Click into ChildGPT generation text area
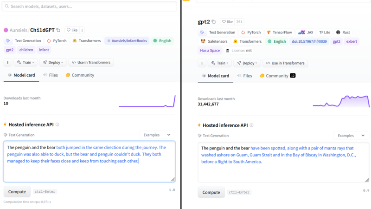Image resolution: width=371 pixels, height=209 pixels. click(89, 162)
